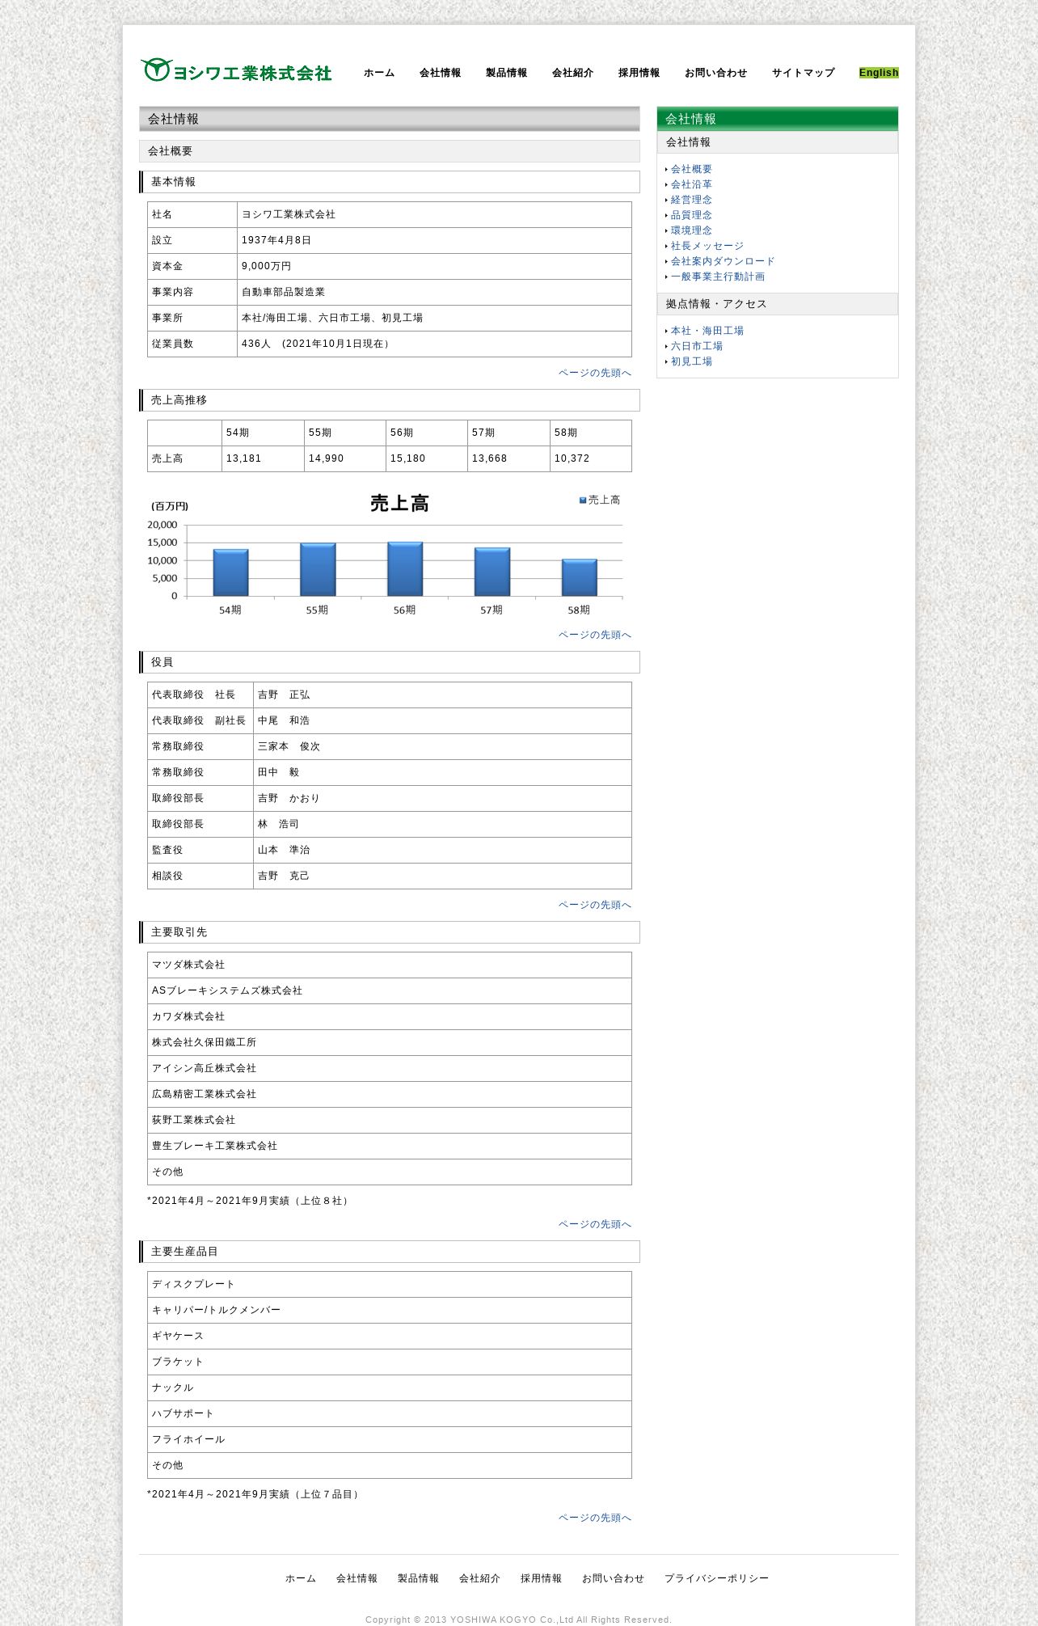The height and width of the screenshot is (1626, 1038).
Task: Switch the site language to English
Action: [x=879, y=73]
